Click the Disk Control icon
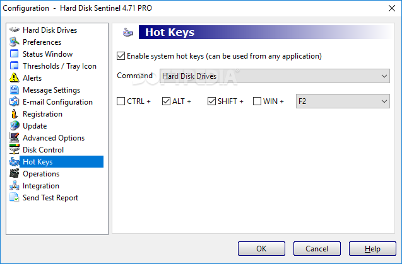 15,150
